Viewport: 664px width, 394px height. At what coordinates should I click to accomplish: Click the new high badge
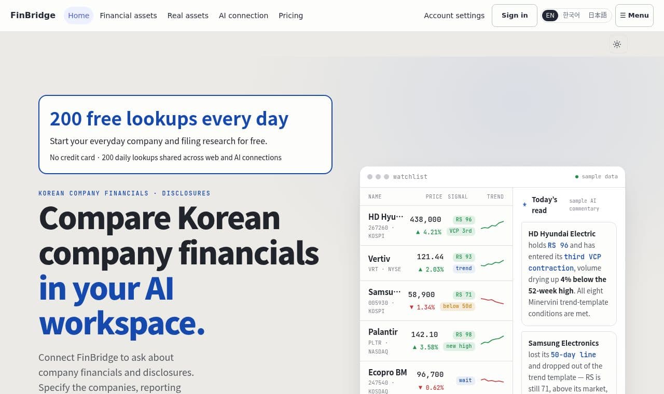click(459, 346)
